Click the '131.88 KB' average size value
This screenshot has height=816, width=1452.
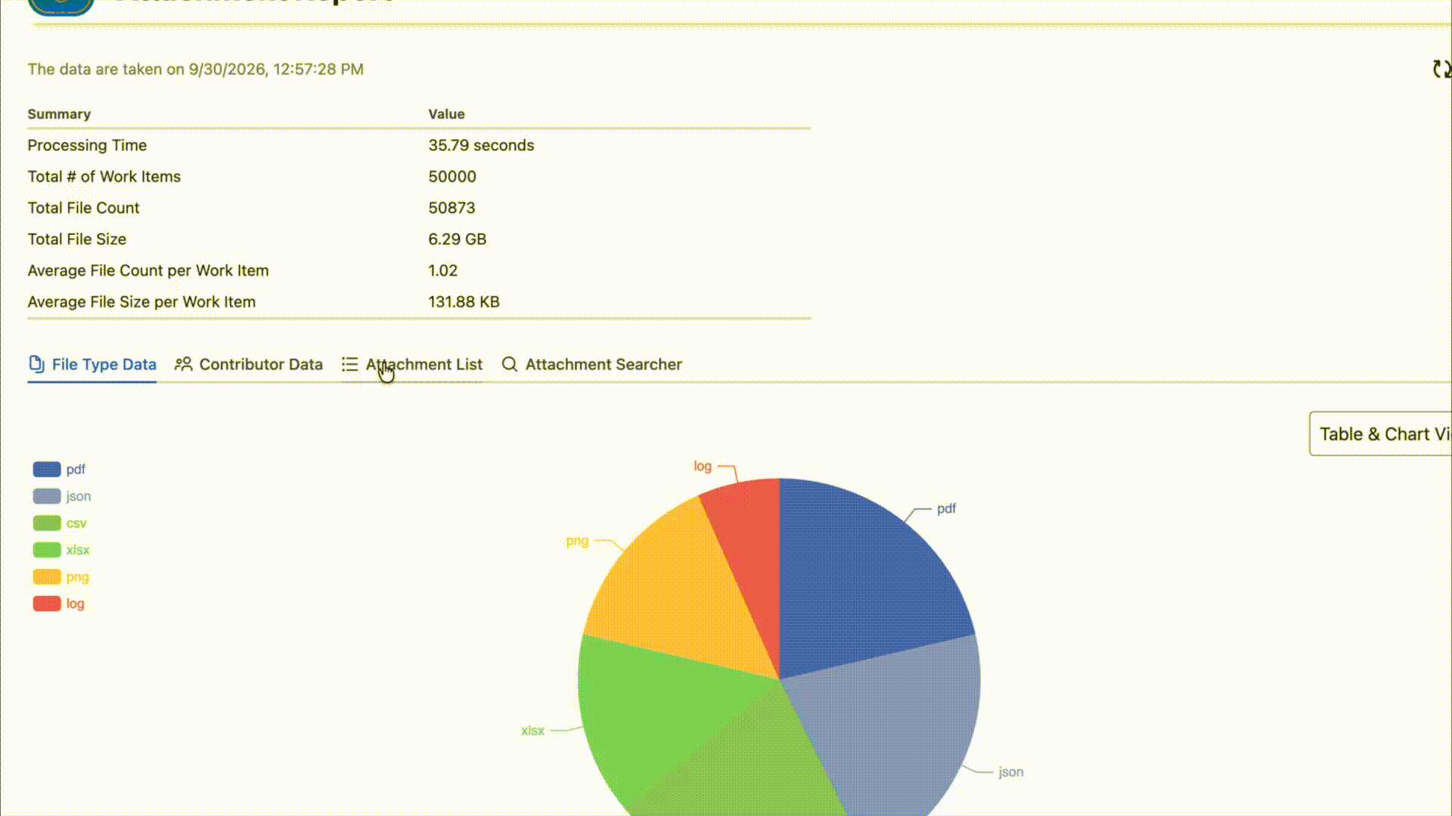[x=464, y=301]
